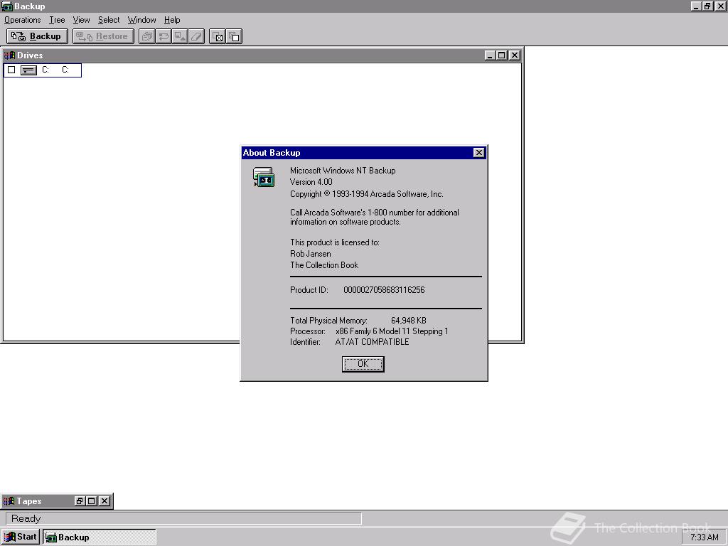This screenshot has height=546, width=728.
Task: Maximize the Tapes window
Action: pos(92,501)
